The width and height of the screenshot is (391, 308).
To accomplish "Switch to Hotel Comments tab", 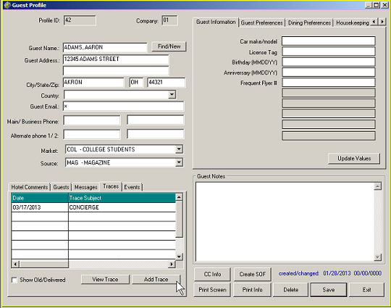I will point(30,187).
